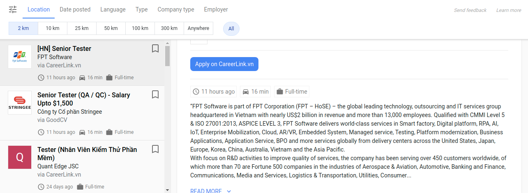Open the Employer filter tab

tap(216, 9)
